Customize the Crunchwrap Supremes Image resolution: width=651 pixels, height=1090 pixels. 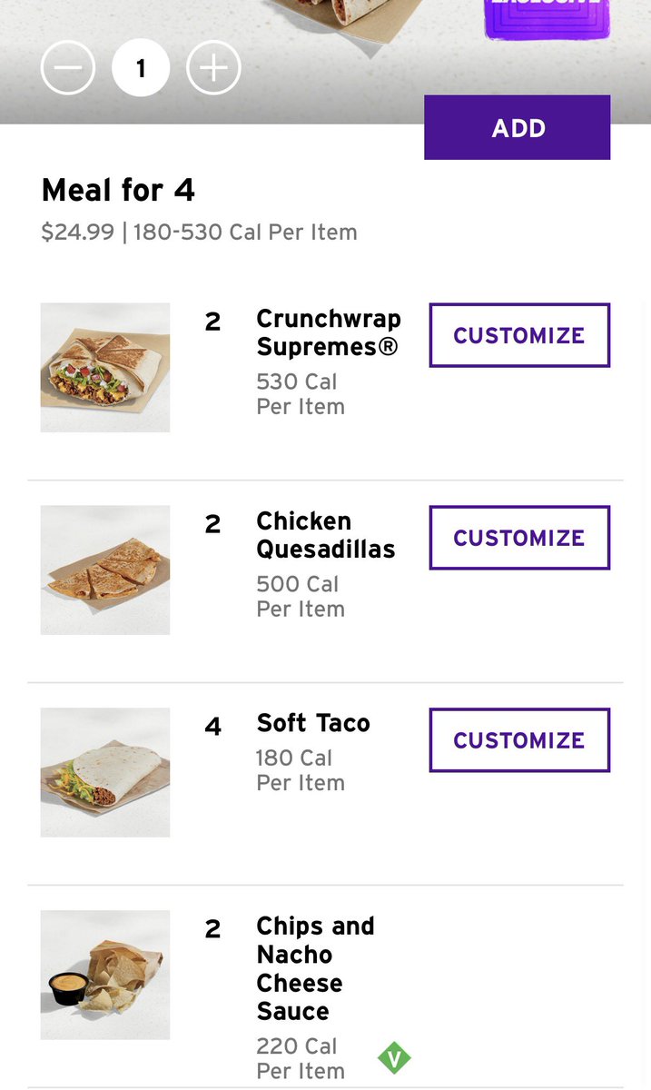[519, 335]
